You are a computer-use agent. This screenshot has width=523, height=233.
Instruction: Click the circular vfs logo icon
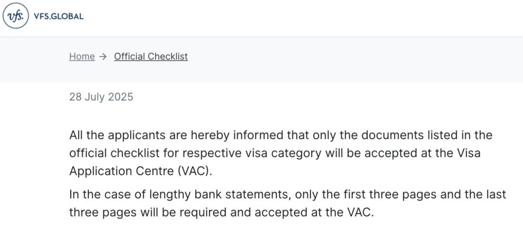tap(14, 17)
